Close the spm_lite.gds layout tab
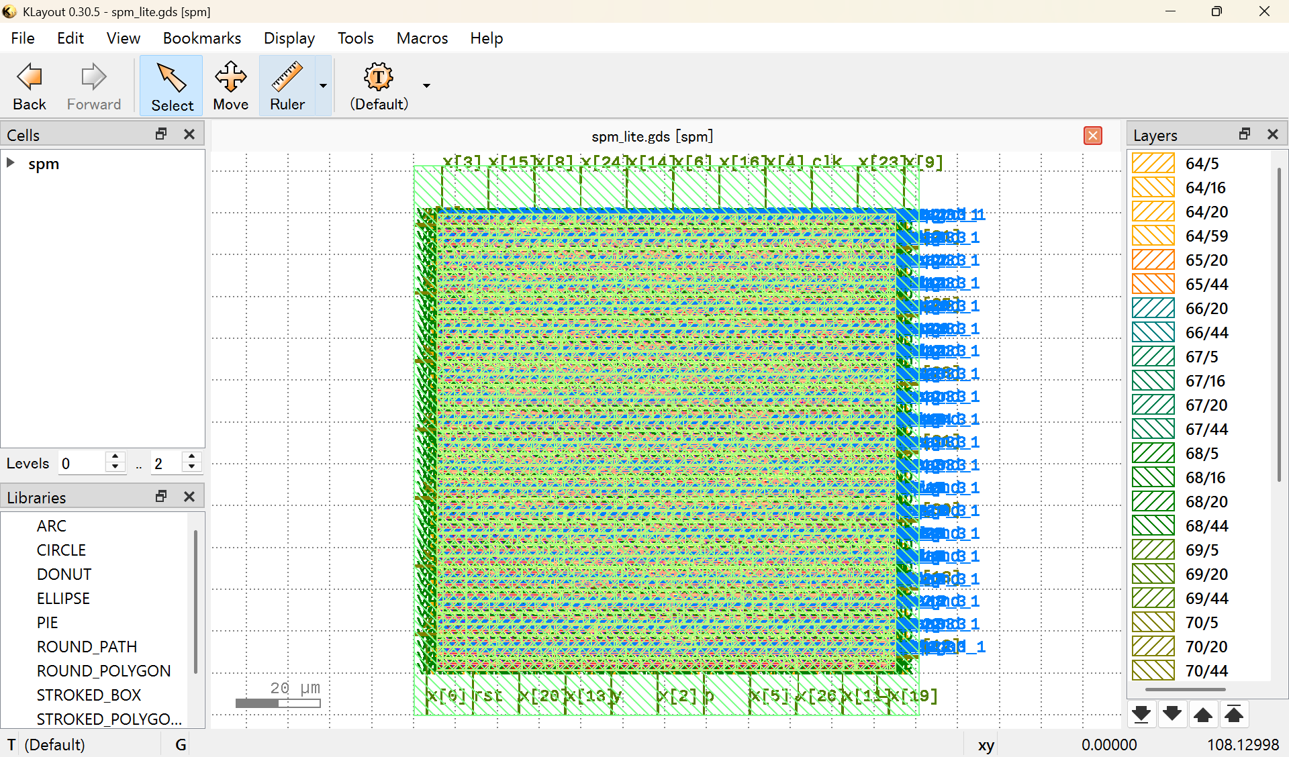Viewport: 1289px width, 757px height. [x=1092, y=136]
